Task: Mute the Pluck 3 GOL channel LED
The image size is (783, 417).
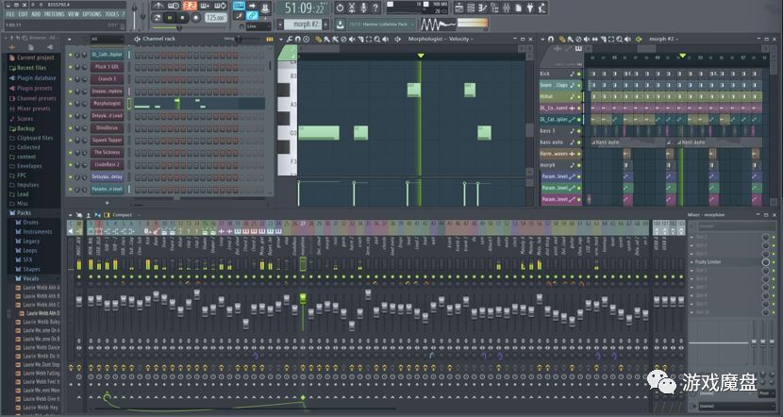Action: [x=71, y=67]
